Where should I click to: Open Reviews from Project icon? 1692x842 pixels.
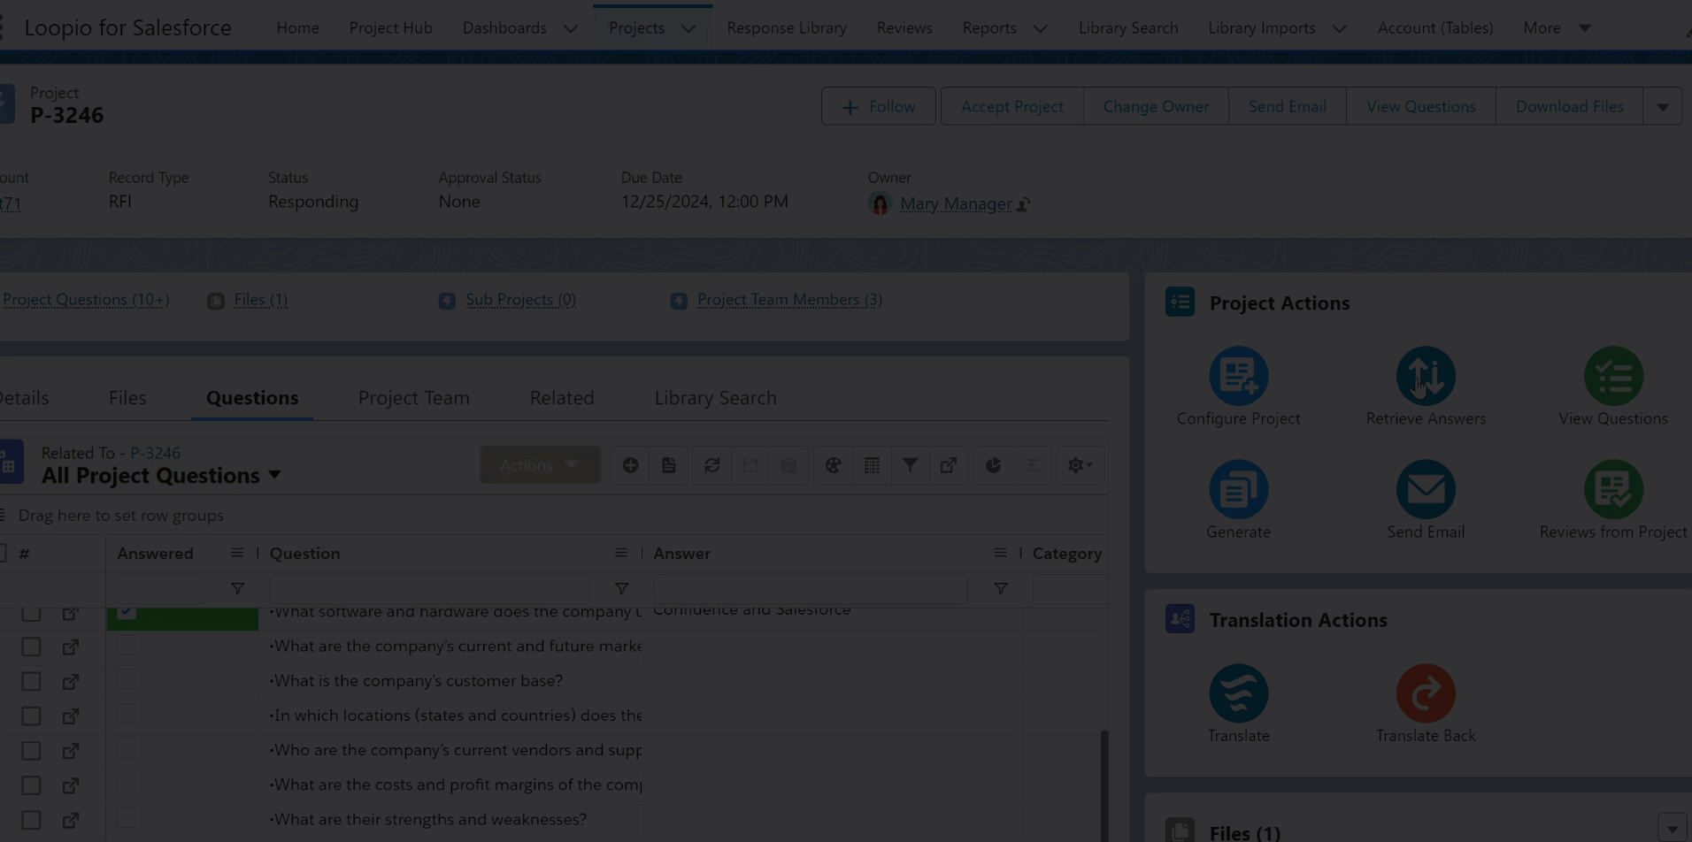click(1613, 489)
